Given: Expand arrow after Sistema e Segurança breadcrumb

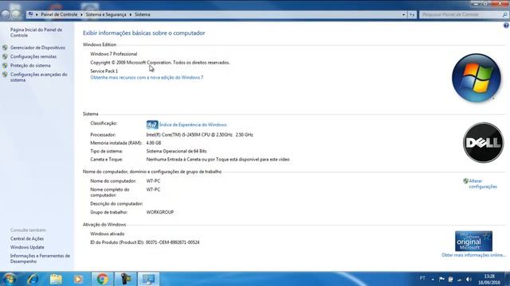Looking at the screenshot, I should click(x=131, y=14).
